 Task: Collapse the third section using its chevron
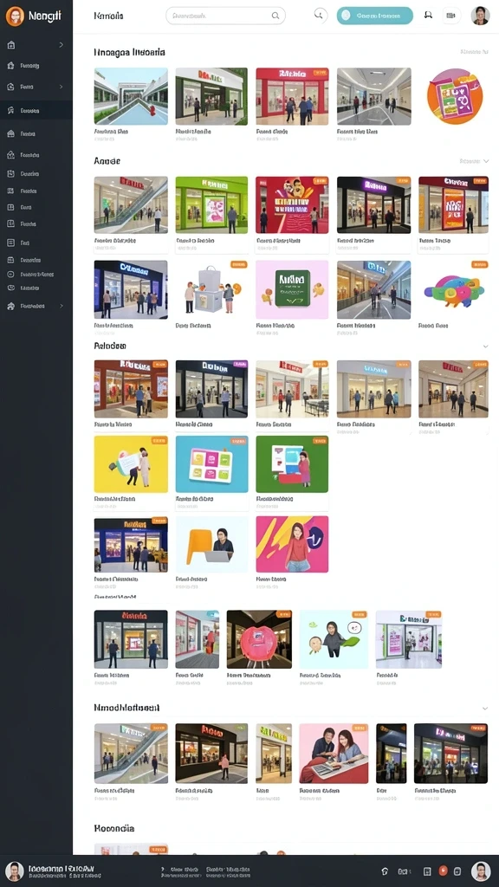pyautogui.click(x=485, y=346)
